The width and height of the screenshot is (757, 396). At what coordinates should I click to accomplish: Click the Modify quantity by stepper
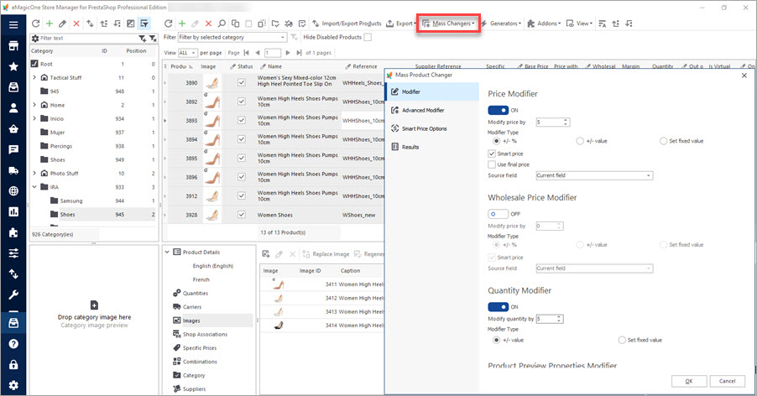pos(559,319)
